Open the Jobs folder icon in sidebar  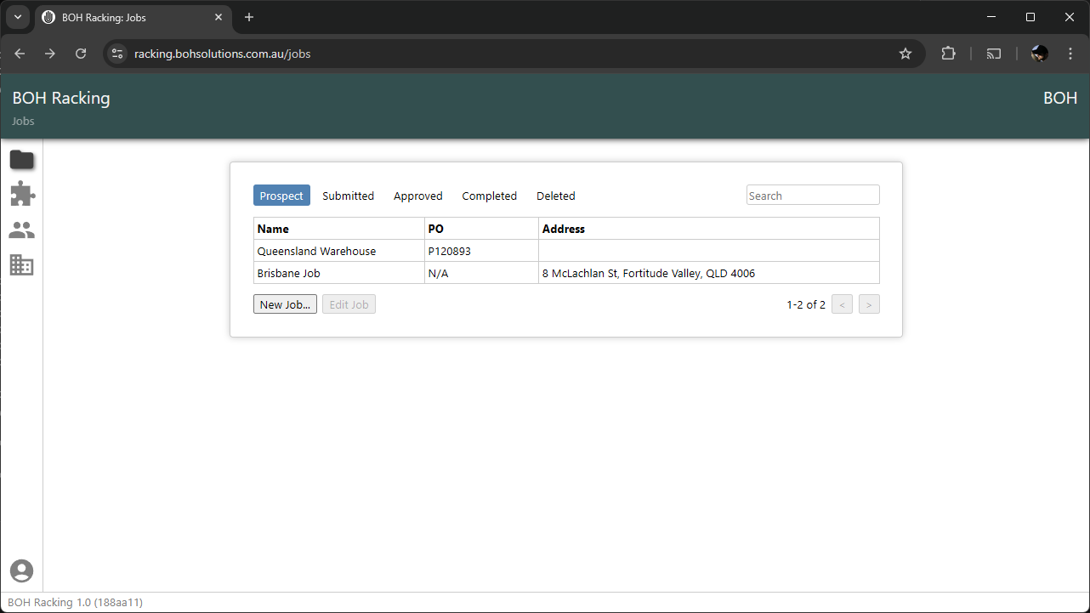pyautogui.click(x=21, y=159)
